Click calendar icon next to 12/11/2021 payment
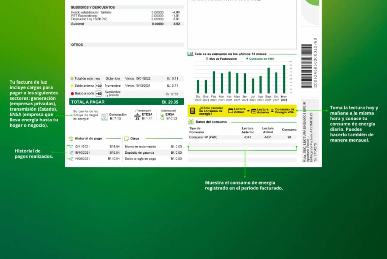387x259 pixels. click(72, 147)
